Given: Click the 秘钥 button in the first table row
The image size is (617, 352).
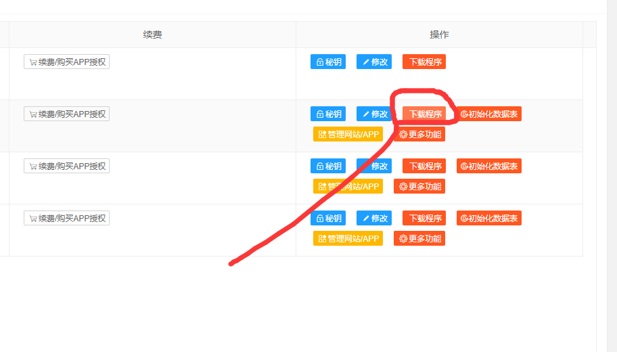Looking at the screenshot, I should pos(328,62).
